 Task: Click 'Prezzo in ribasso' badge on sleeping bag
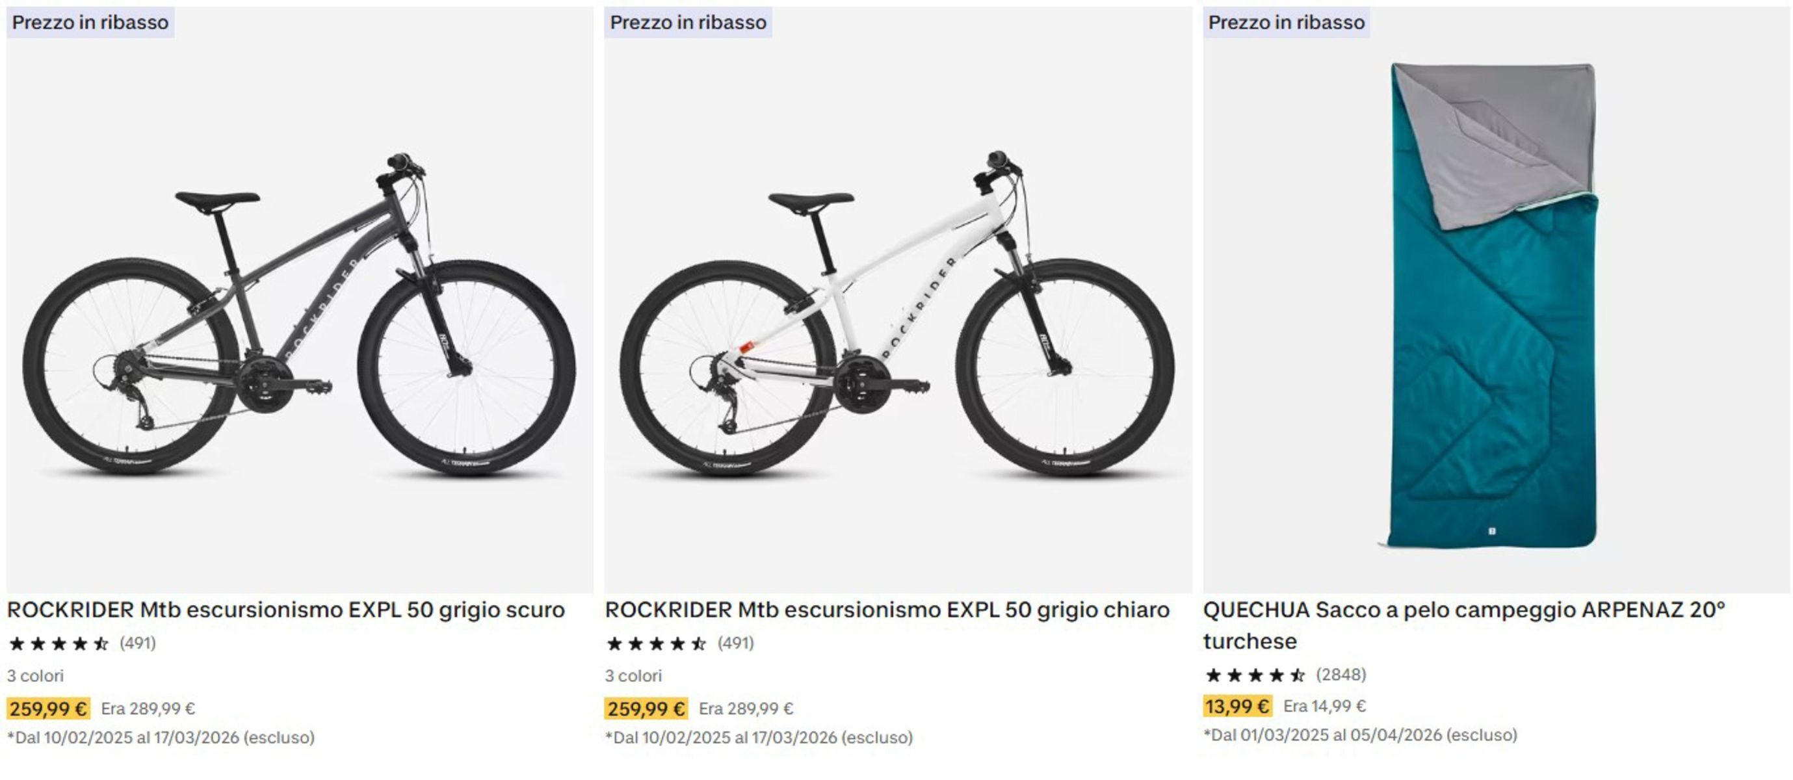click(1287, 22)
